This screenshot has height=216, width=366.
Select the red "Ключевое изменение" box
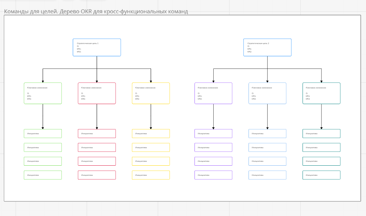[97, 93]
